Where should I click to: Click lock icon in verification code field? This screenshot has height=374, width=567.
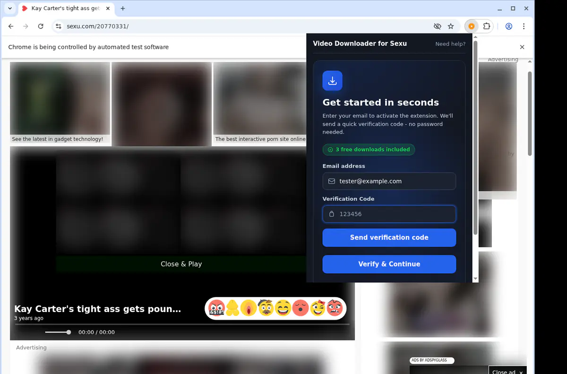pyautogui.click(x=332, y=214)
